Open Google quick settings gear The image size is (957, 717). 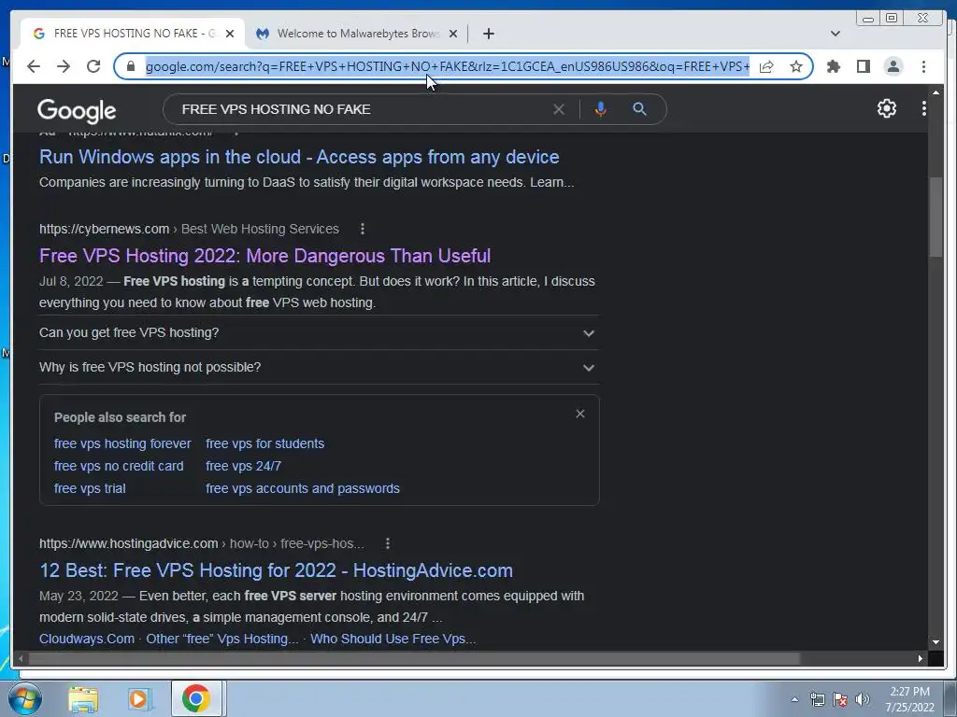tap(886, 108)
